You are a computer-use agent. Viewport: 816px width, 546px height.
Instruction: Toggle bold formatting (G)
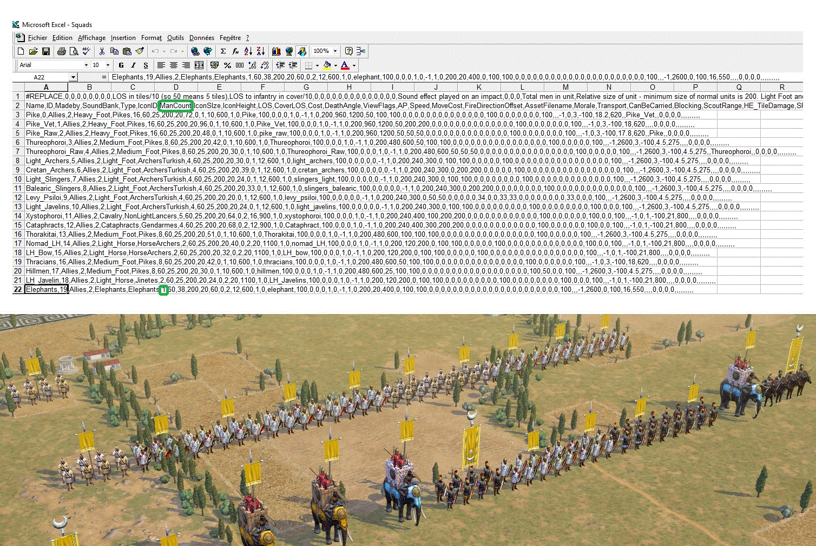coord(121,65)
